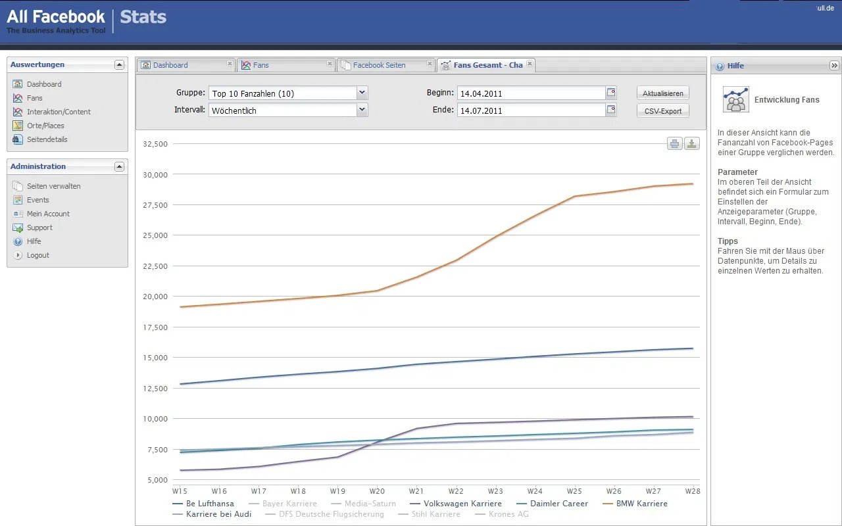Screen dimensions: 842x526
Task: Click the Gruppe field showing Top 10 Fanzahlen
Action: pyautogui.click(x=283, y=93)
